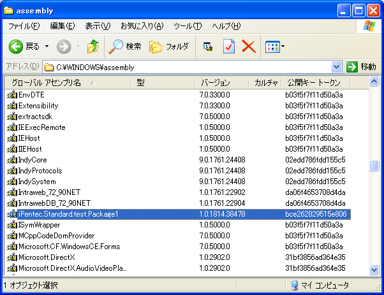Image resolution: width=384 pixels, height=295 pixels.
Task: Open assembly properties checkmark icon
Action: [x=229, y=47]
